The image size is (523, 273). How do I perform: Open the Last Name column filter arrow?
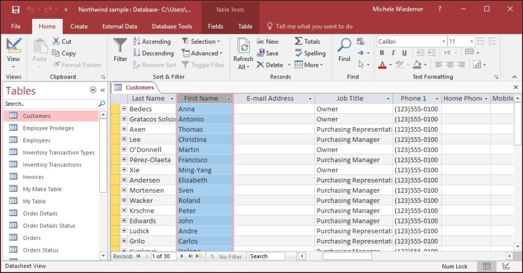point(172,99)
